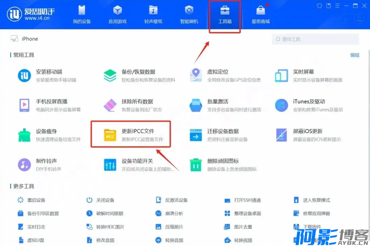This screenshot has height=246, width=370.
Task: Open 修复应用弹窗 icon
Action: [x=296, y=213]
